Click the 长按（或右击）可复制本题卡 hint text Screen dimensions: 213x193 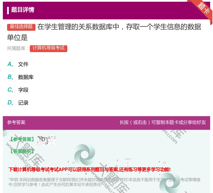pyautogui.click(x=163, y=122)
